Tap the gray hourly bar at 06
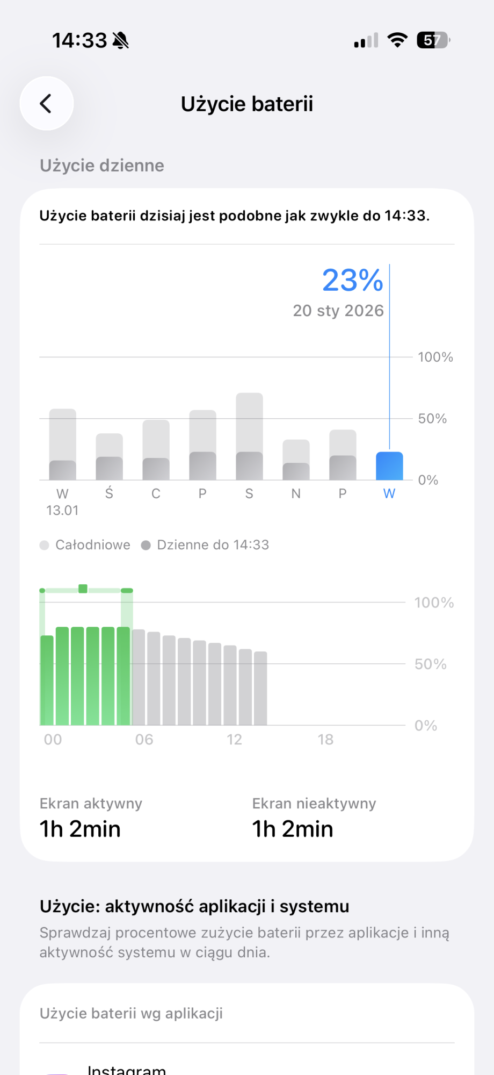This screenshot has width=494, height=1075. 139,677
